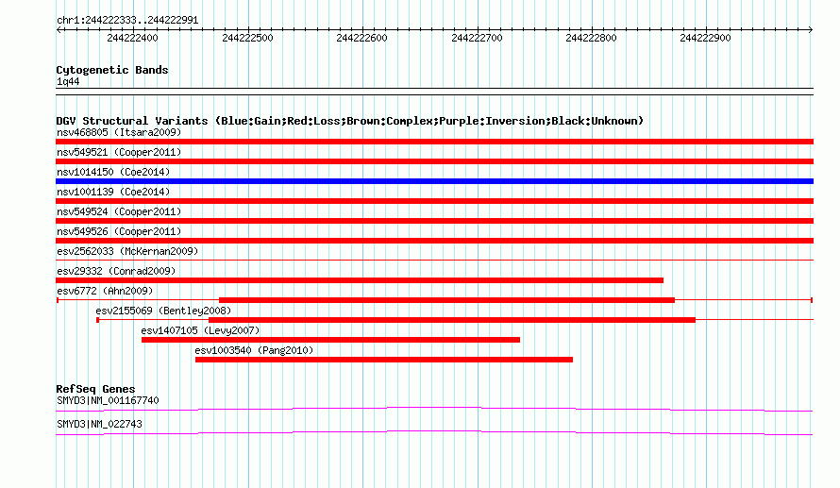The image size is (840, 488).
Task: Click the thick red bar of esv6772
Action: tap(446, 300)
